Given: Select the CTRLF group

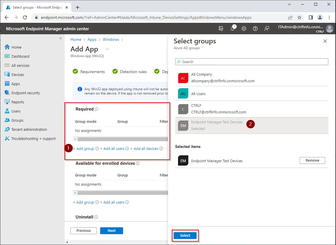Looking at the screenshot, I should point(252,109).
